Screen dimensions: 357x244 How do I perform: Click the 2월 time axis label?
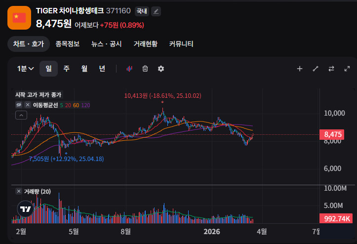[21, 232]
